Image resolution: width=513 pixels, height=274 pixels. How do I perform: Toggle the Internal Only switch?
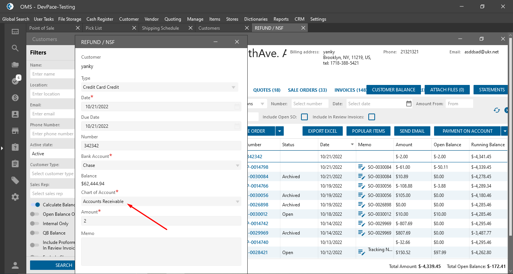point(35,224)
